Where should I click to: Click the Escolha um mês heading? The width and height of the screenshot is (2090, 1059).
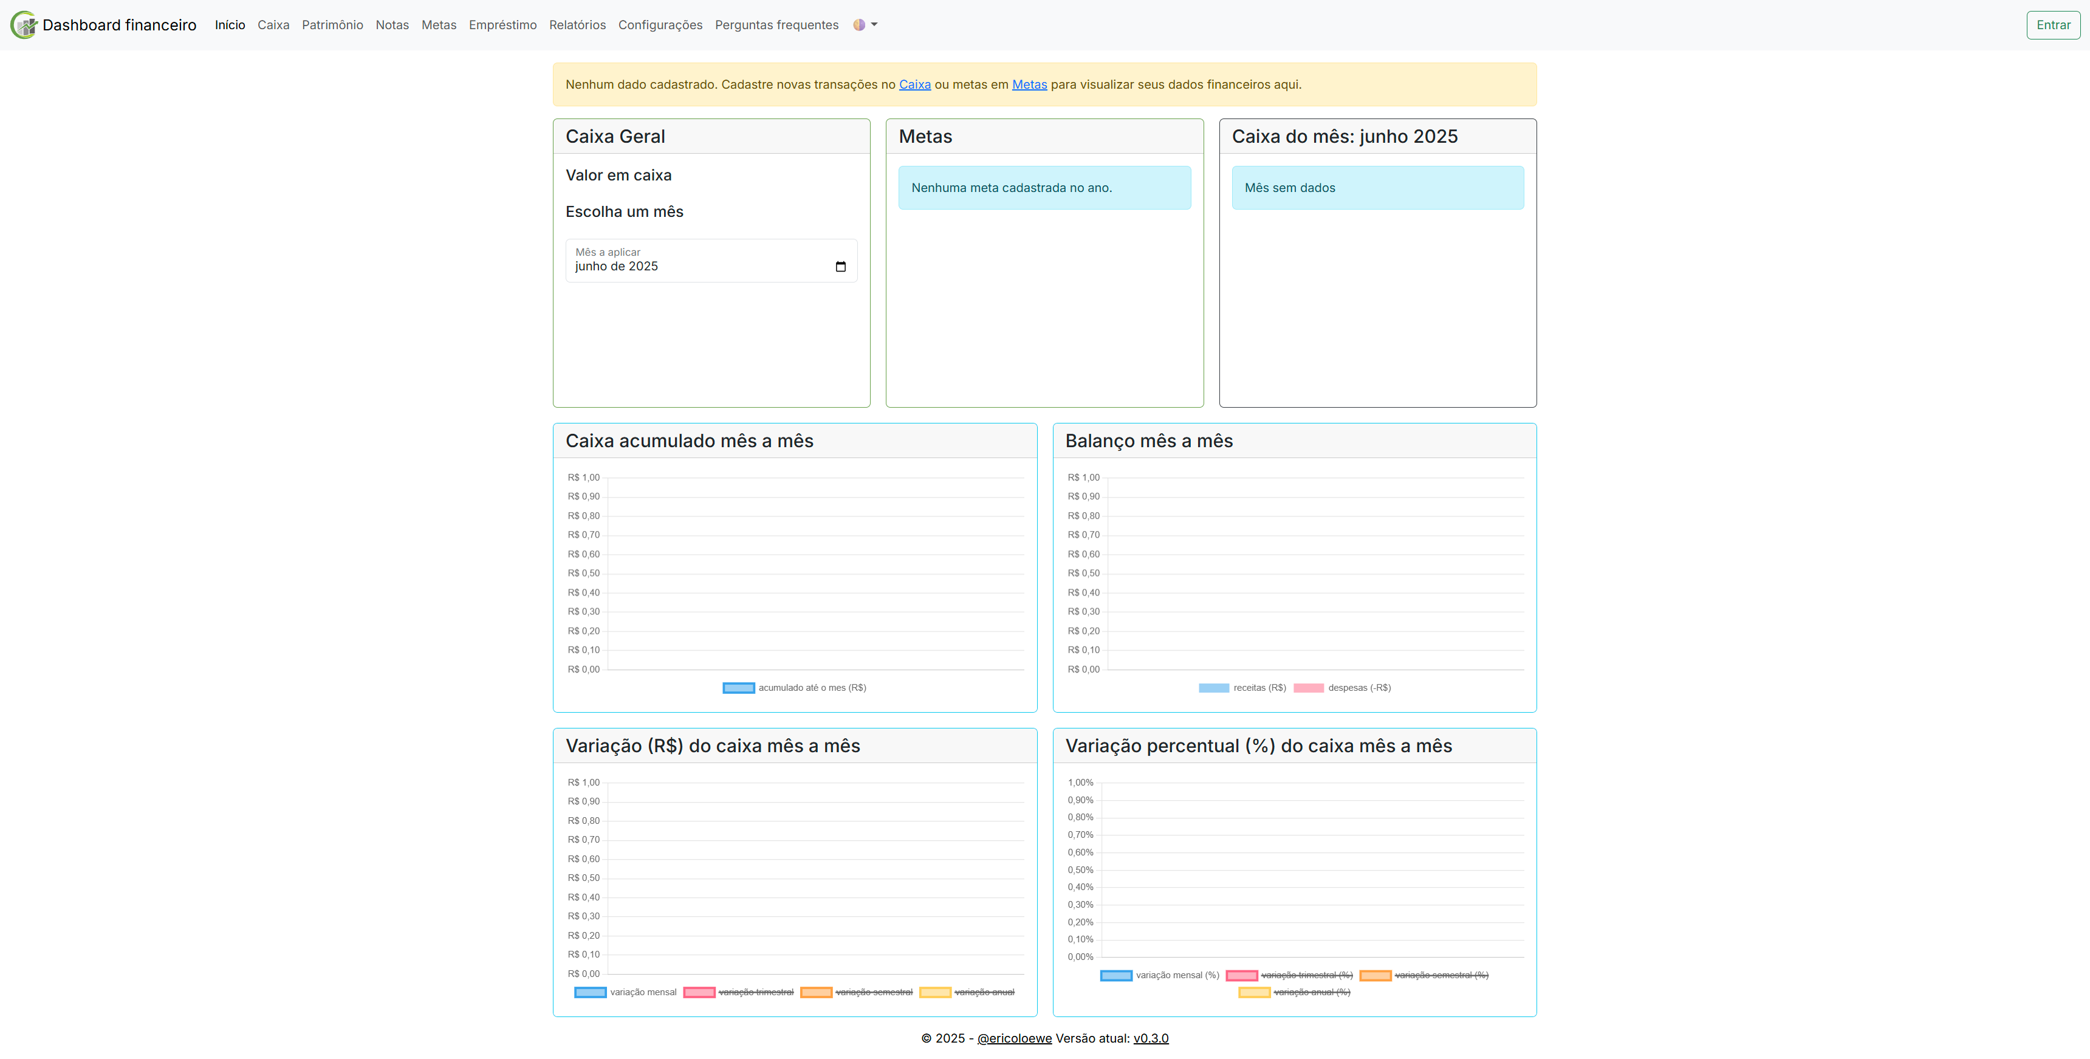click(625, 212)
